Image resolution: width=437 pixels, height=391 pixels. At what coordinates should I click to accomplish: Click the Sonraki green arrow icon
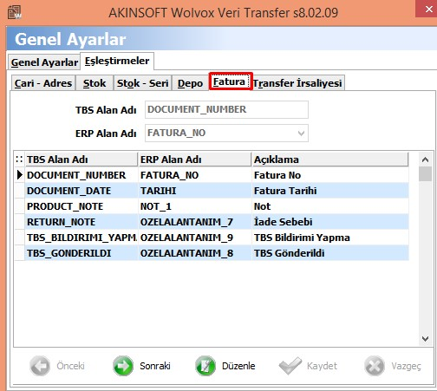click(123, 366)
